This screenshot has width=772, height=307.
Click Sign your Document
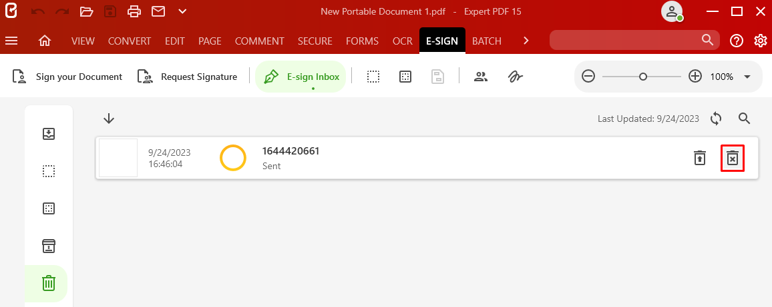tap(67, 77)
